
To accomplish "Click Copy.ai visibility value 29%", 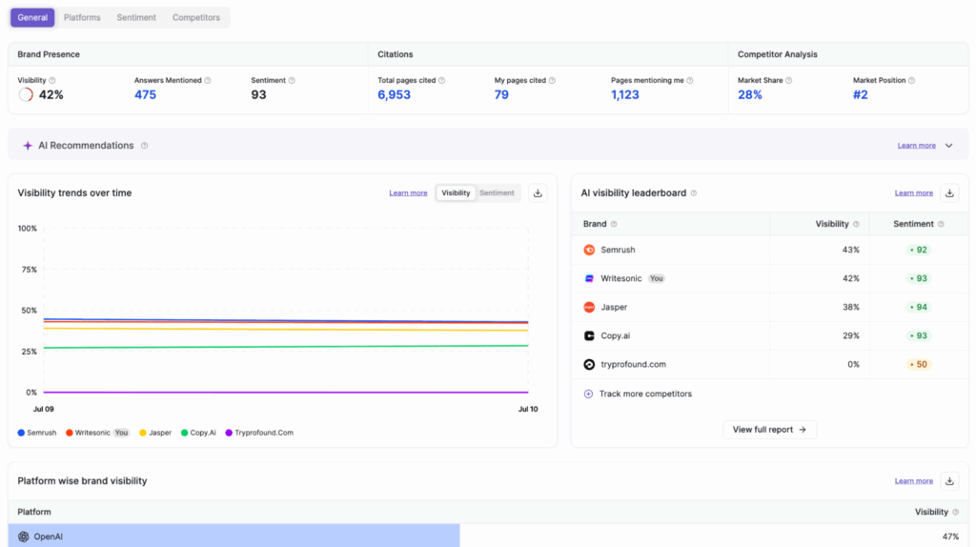I will (851, 335).
